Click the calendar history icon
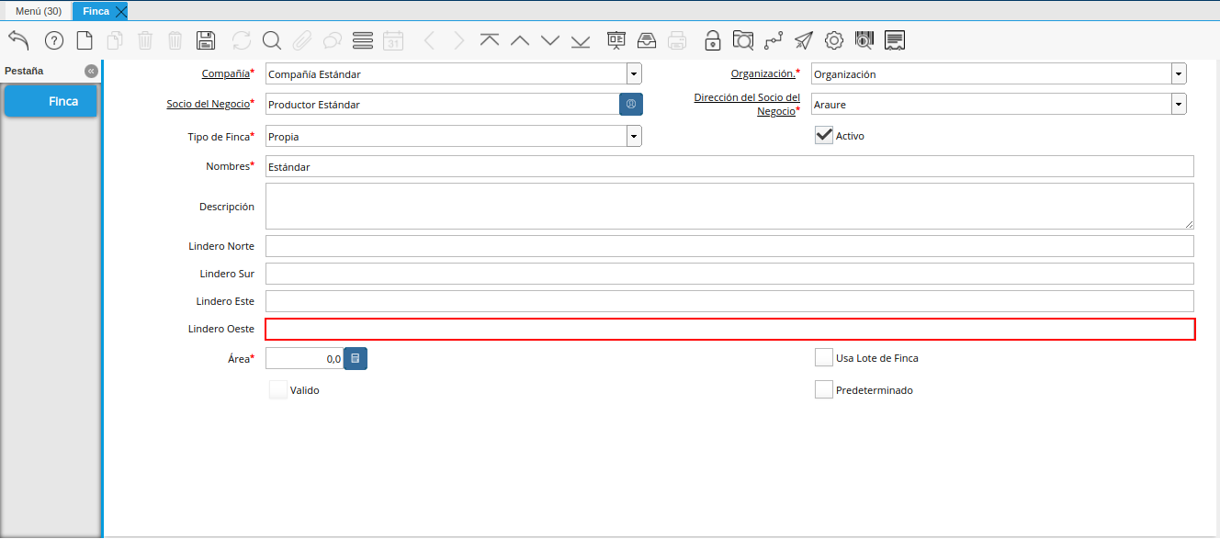 [x=393, y=40]
